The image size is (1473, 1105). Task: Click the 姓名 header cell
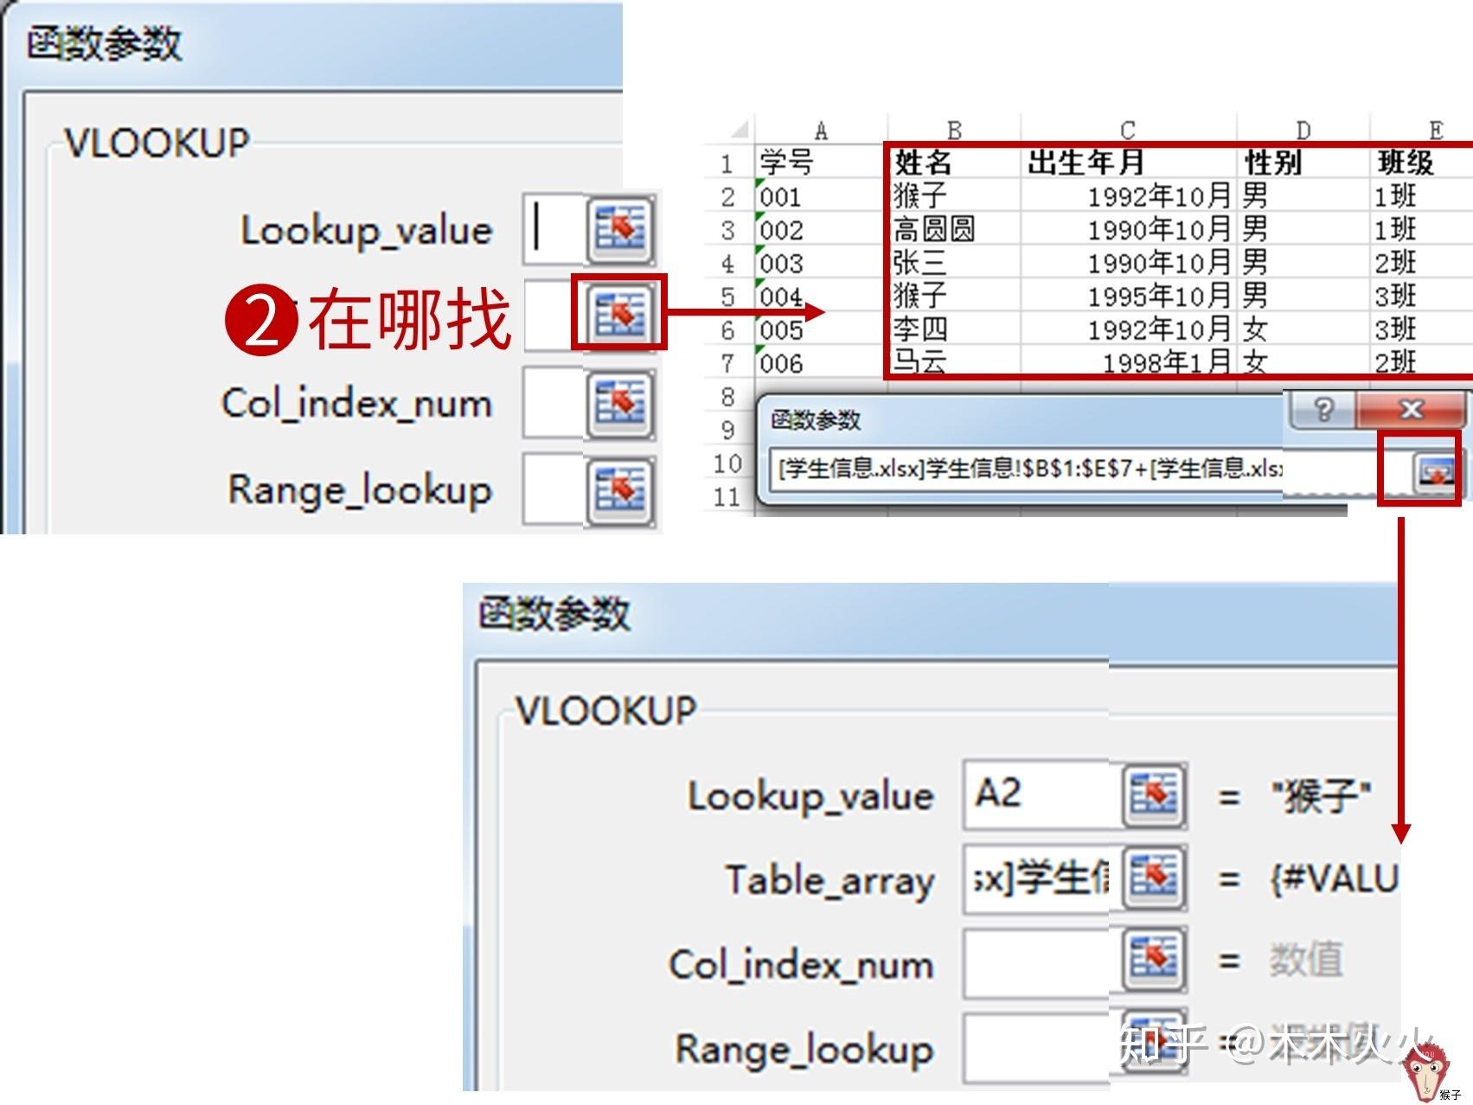coord(951,163)
